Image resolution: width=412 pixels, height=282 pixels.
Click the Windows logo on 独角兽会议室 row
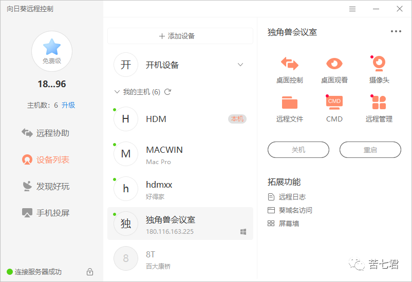[x=244, y=232]
